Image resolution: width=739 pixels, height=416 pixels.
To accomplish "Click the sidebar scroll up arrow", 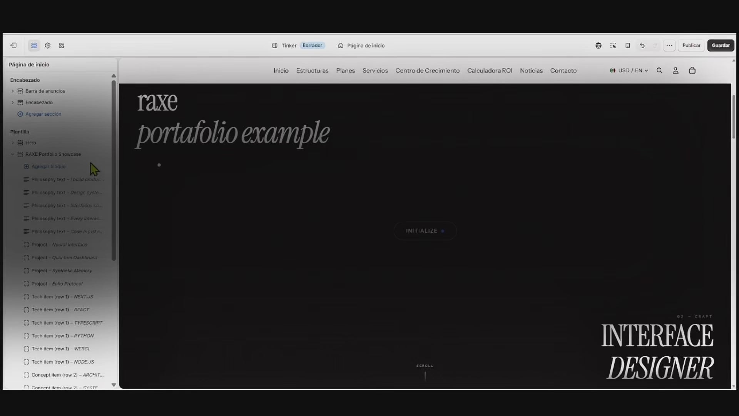I will 114,76.
